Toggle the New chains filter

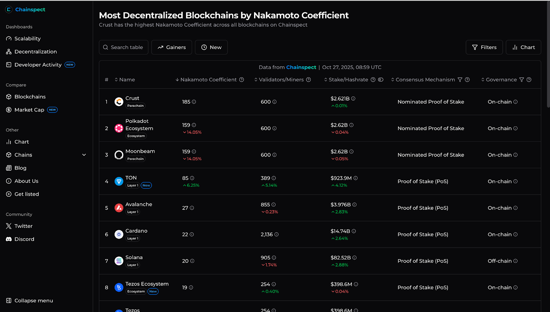point(211,47)
